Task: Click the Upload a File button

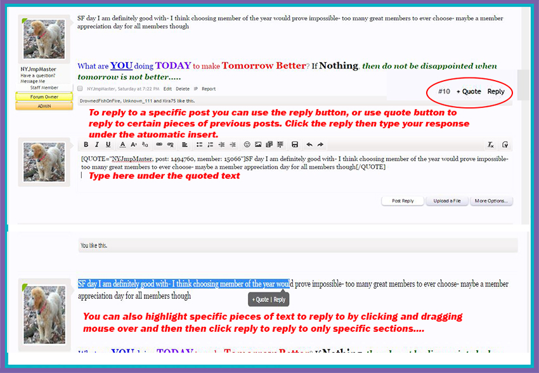Action: (x=447, y=201)
